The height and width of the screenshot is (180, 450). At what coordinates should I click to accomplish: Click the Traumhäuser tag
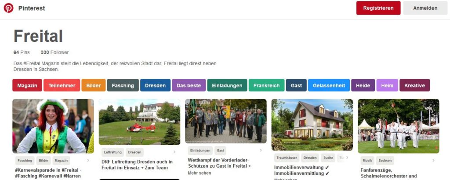[x=287, y=158]
